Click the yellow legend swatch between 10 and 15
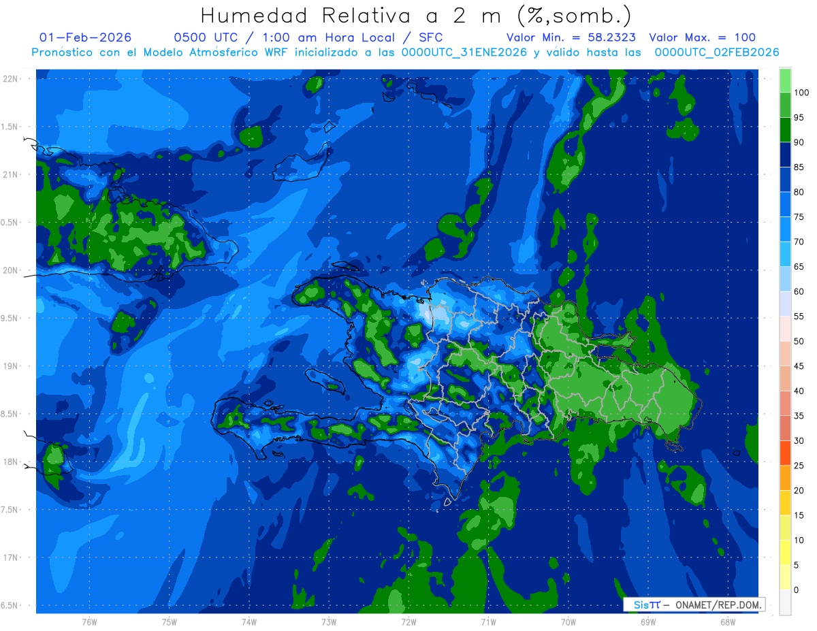817x631 pixels. [x=785, y=528]
